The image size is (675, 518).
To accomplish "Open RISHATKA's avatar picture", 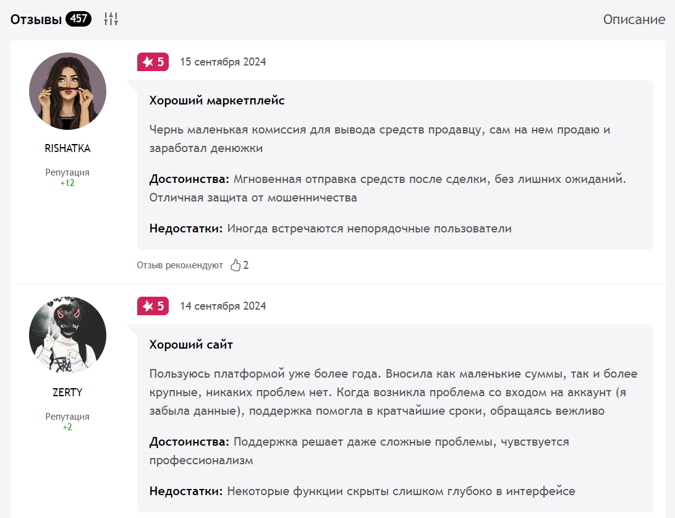I will [x=67, y=91].
